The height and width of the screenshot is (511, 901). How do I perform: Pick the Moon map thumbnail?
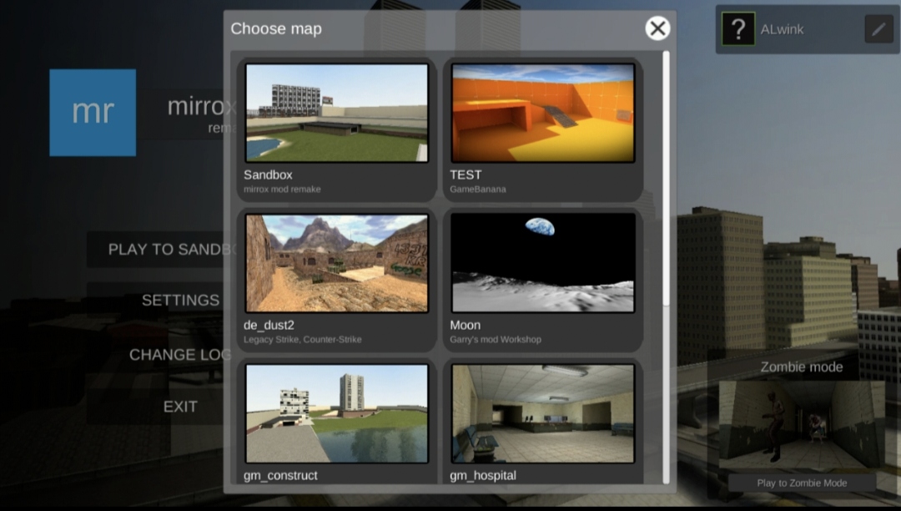[543, 263]
